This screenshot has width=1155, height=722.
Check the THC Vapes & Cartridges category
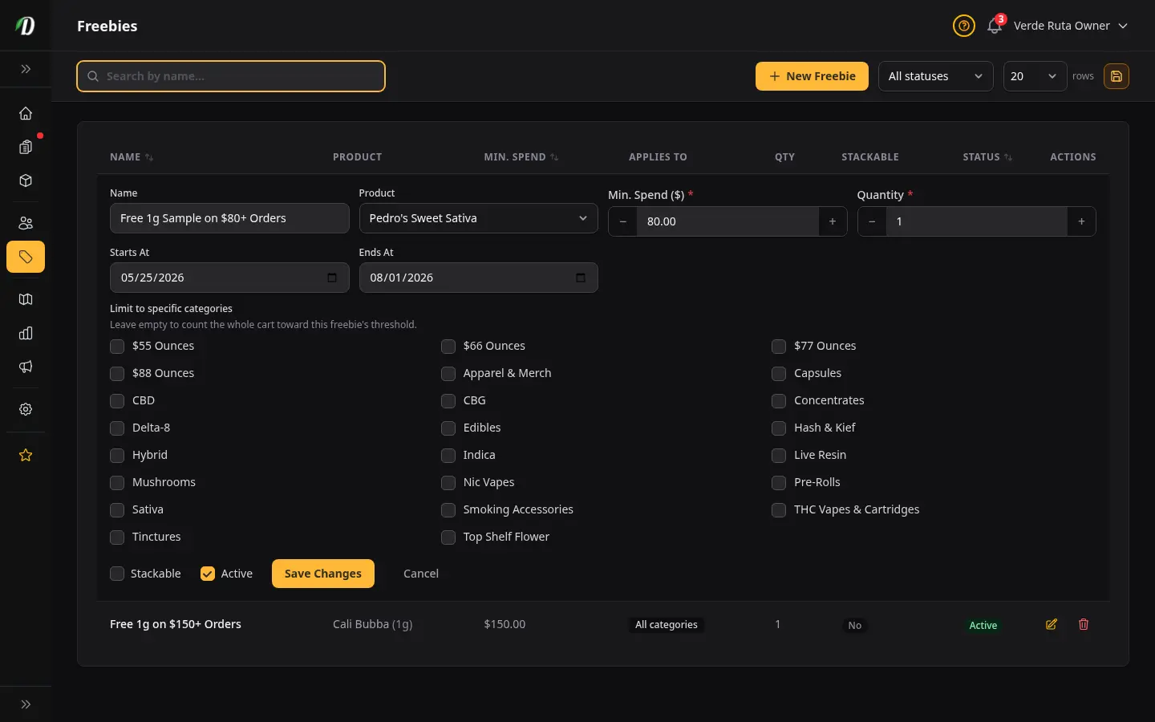click(779, 510)
